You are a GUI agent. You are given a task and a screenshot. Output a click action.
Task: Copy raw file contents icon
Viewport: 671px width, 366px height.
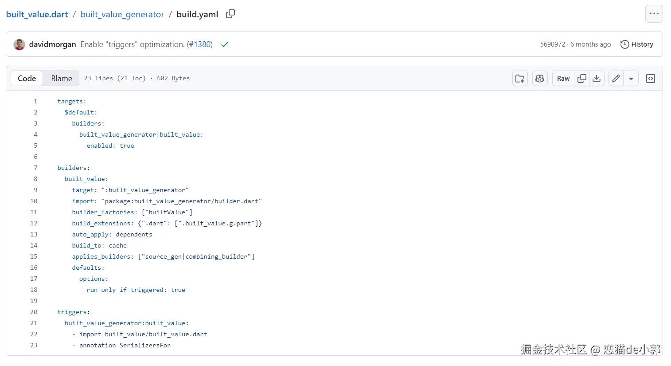(582, 79)
